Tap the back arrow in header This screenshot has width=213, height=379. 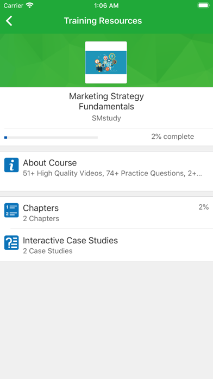point(9,21)
